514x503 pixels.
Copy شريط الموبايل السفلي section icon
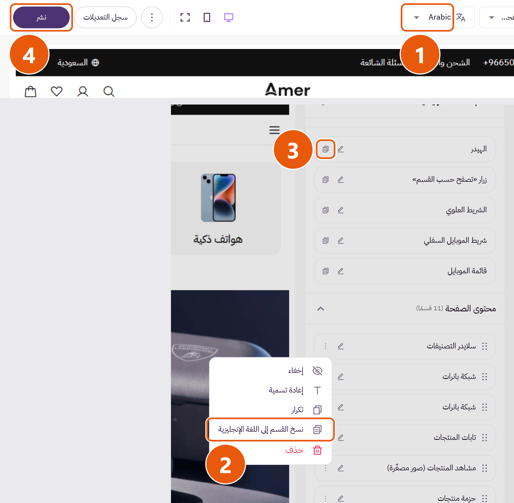click(326, 241)
